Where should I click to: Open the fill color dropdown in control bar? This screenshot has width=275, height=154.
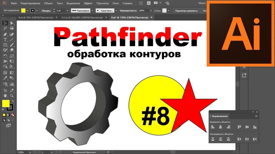27,11
